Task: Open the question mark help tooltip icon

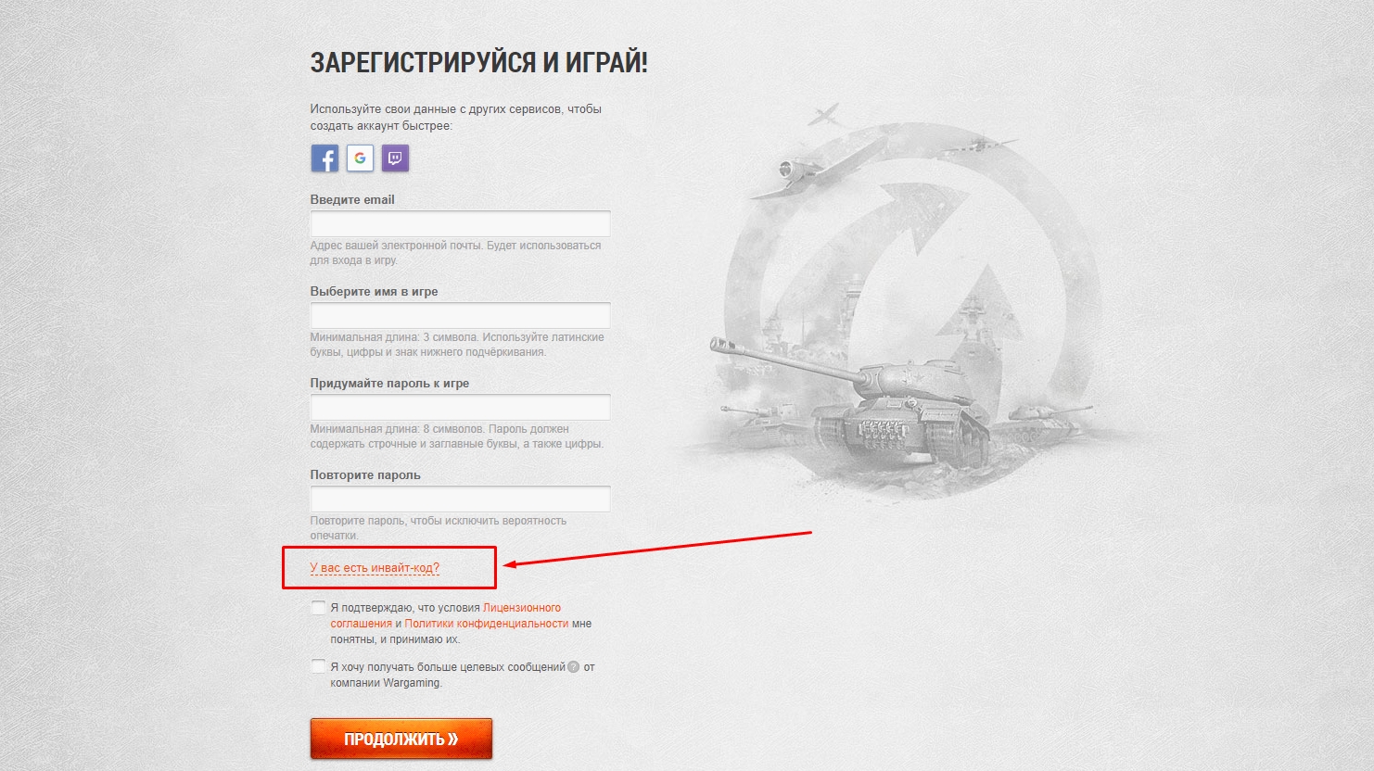Action: (573, 667)
